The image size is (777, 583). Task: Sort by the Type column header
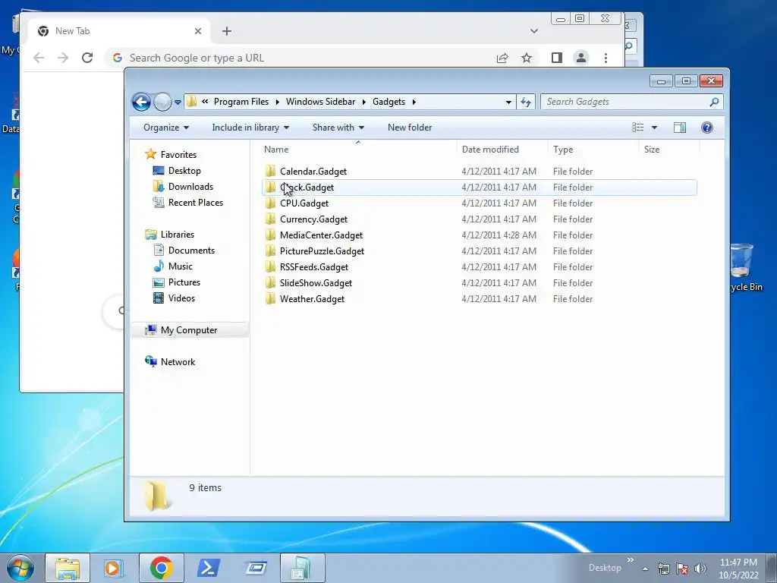pos(593,150)
